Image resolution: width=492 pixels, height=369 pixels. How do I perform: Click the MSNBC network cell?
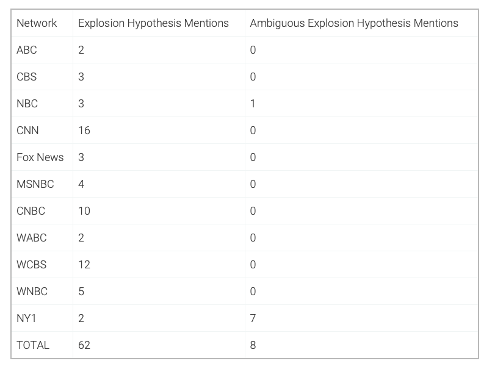click(35, 184)
